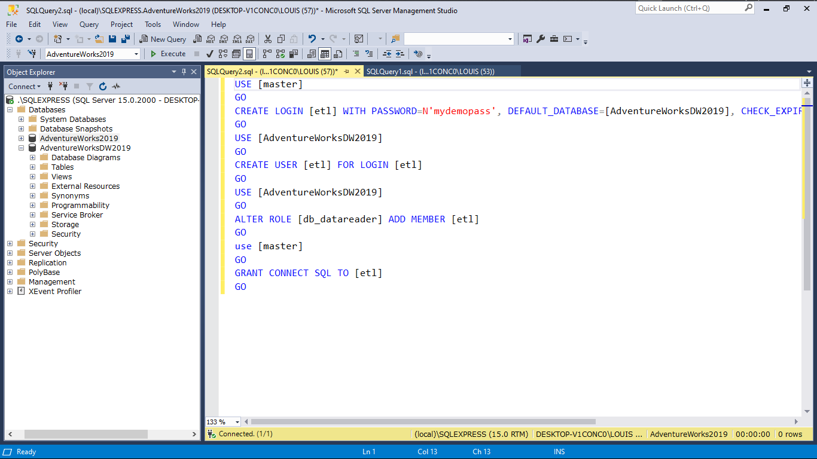The height and width of the screenshot is (459, 817).
Task: Click the Save disk icon
Action: click(x=112, y=39)
